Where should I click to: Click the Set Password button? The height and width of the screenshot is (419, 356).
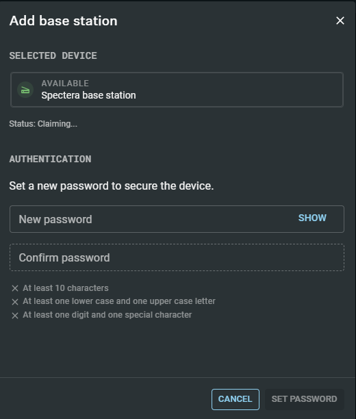(x=305, y=399)
